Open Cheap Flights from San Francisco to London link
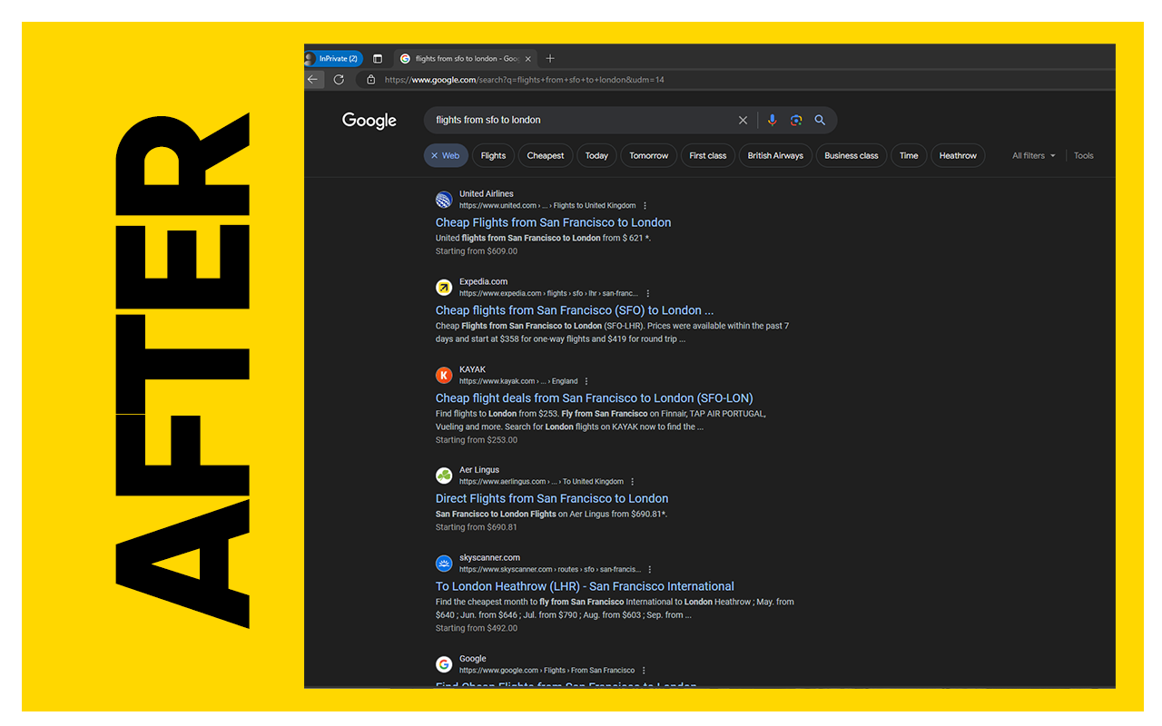Screen dimensions: 1162x726 (x=553, y=222)
